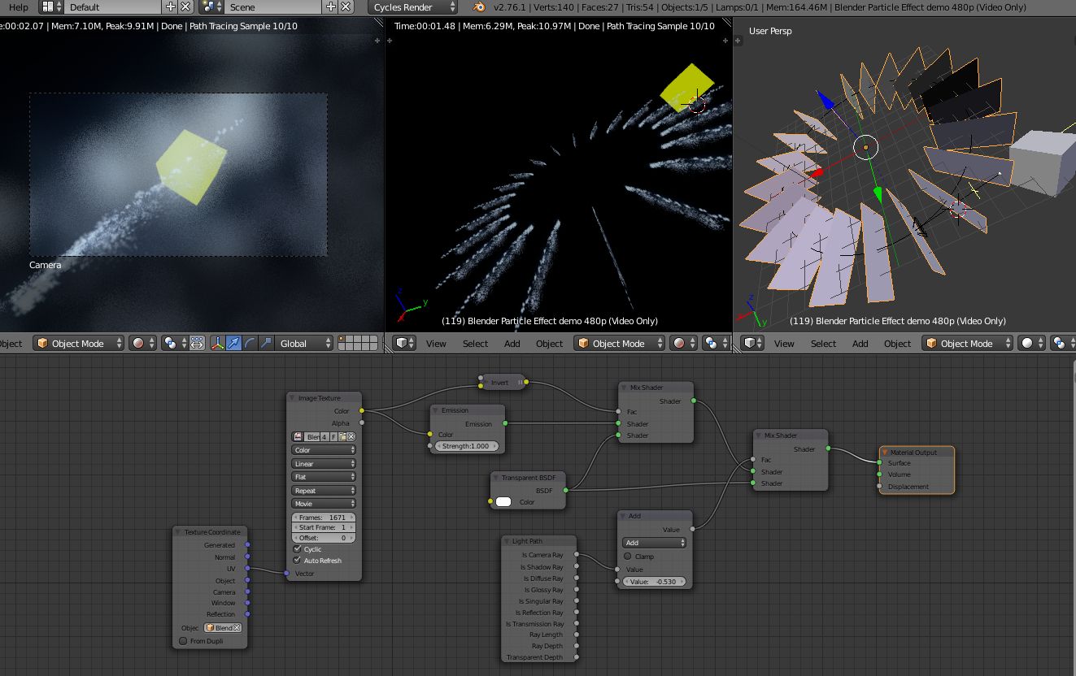Select the scale manipulator icon

[x=265, y=344]
